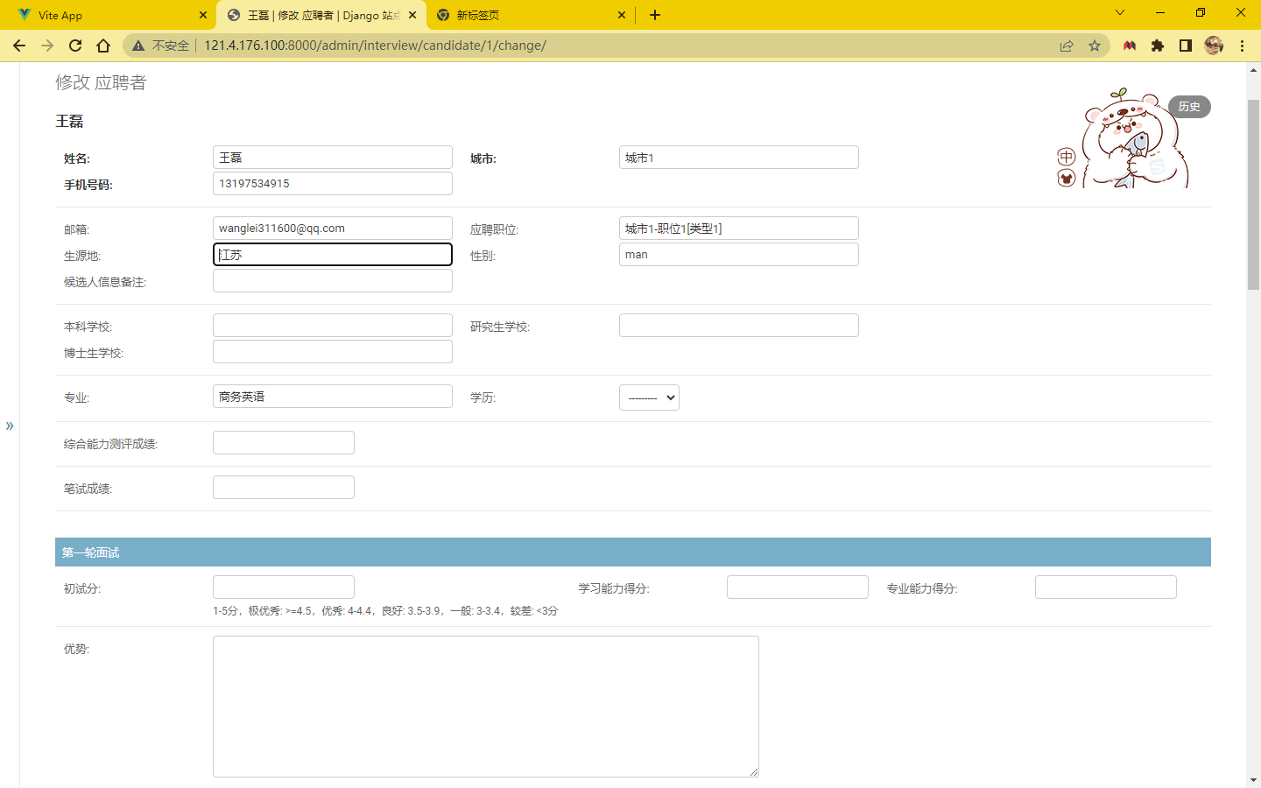This screenshot has width=1261, height=788.
Task: Click the 应聘职位 field
Action: (x=739, y=229)
